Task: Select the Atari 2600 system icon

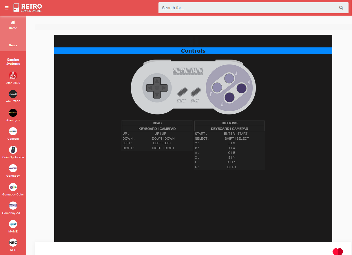Action: coord(13,75)
